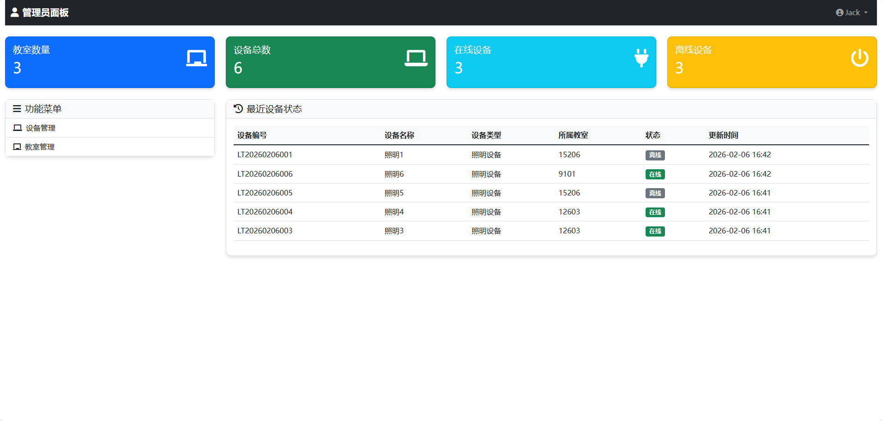Image resolution: width=882 pixels, height=421 pixels.
Task: Click the 在线 badge for 照明4
Action: point(655,212)
